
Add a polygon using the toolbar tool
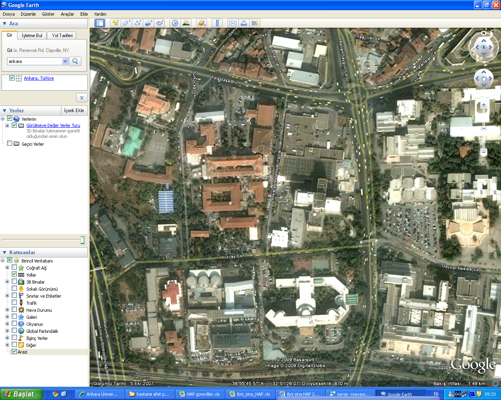tap(126, 23)
